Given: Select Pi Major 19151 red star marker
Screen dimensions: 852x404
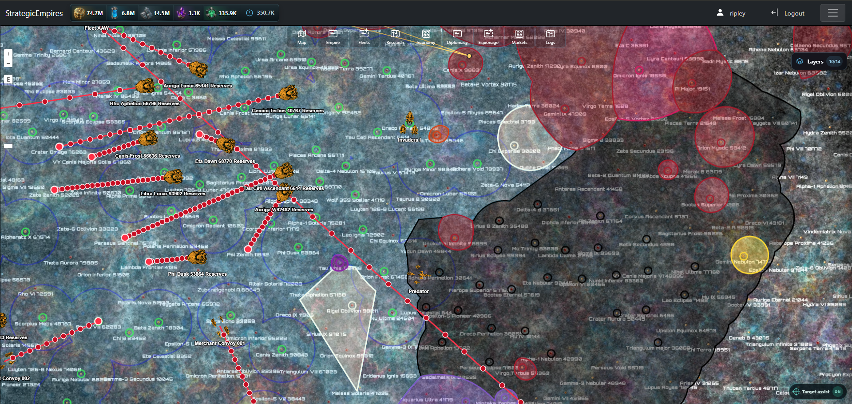Looking at the screenshot, I should tap(691, 83).
